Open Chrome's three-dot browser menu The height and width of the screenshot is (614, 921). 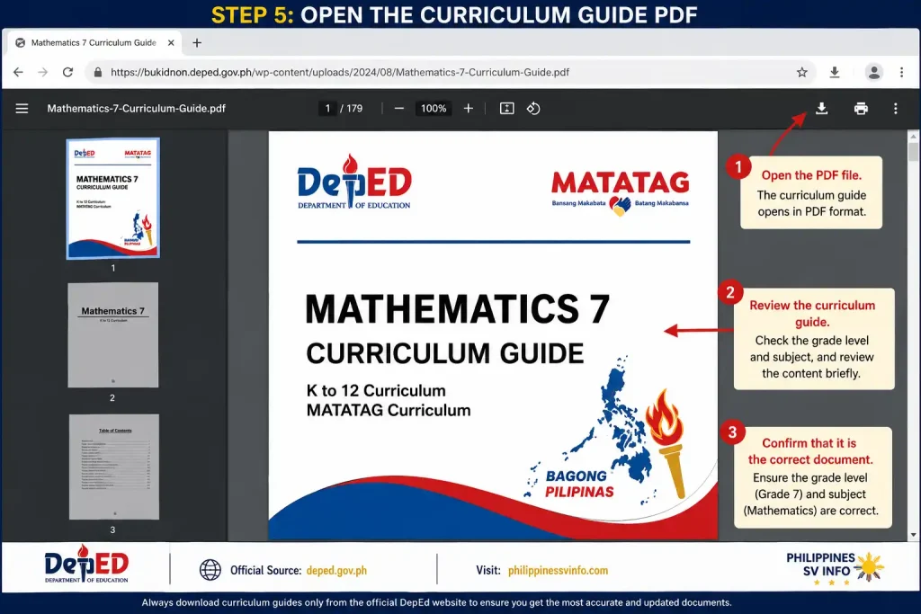(901, 72)
